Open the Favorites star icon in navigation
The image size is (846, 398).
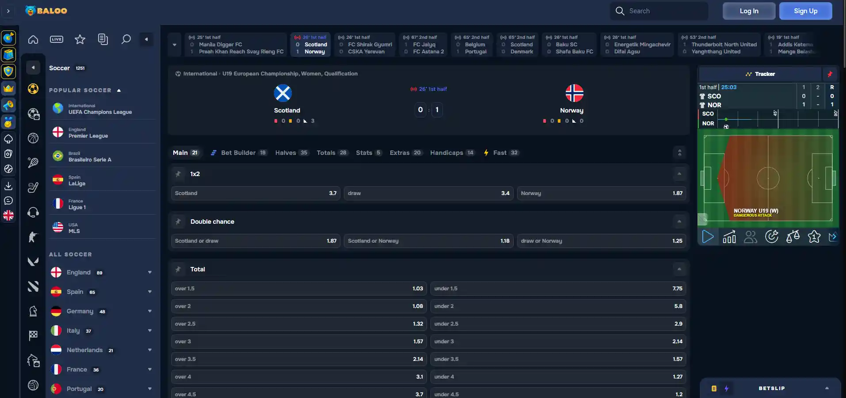80,39
